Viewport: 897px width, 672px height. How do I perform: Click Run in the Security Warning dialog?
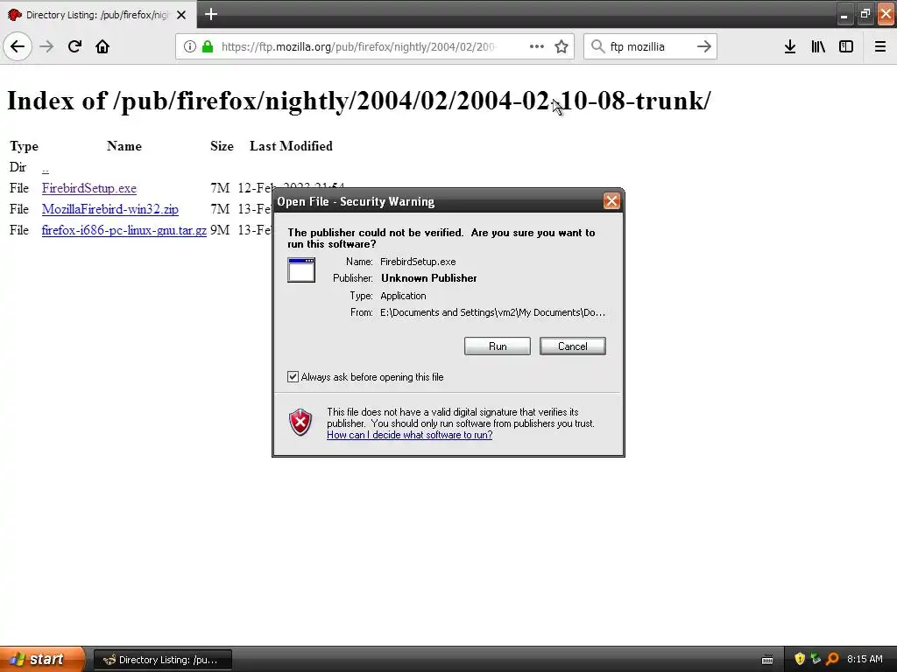498,346
